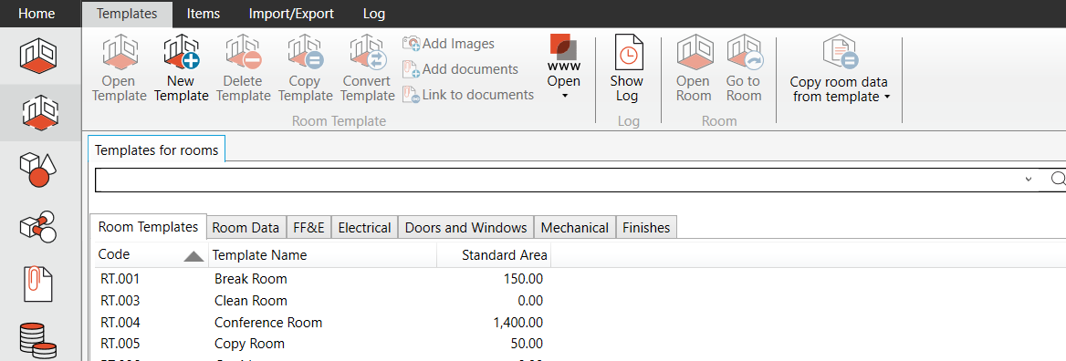The image size is (1066, 361).
Task: Open the search box dropdown chevron
Action: [1029, 180]
